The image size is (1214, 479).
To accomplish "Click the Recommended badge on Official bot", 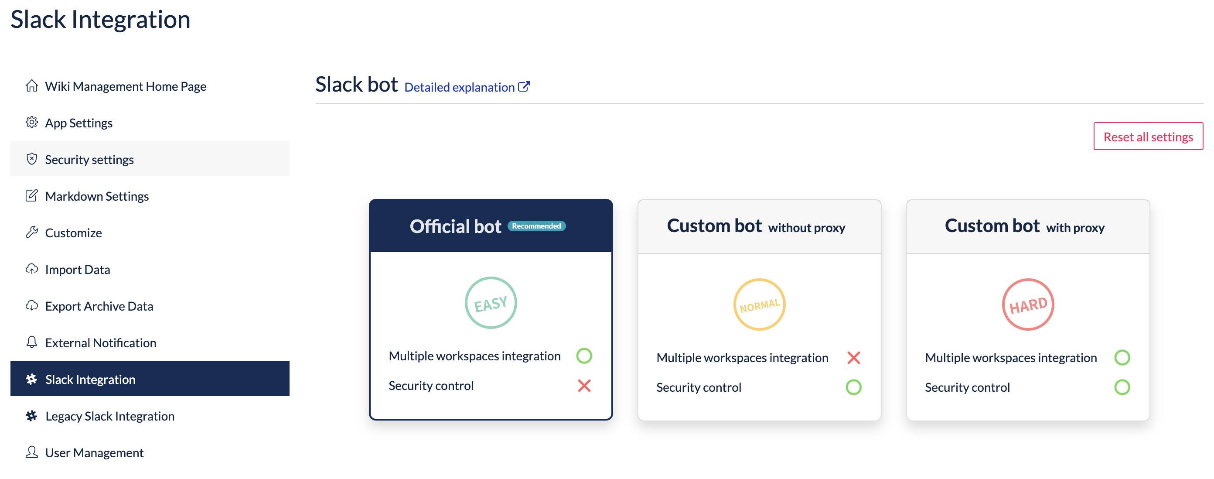I will tap(536, 226).
